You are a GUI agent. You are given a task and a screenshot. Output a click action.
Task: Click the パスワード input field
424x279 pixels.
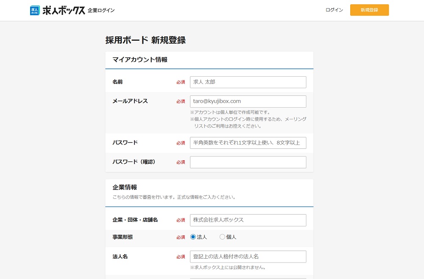pyautogui.click(x=248, y=143)
